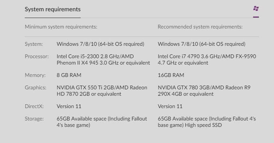274x143 pixels.
Task: Click the System row label
Action: (34, 44)
